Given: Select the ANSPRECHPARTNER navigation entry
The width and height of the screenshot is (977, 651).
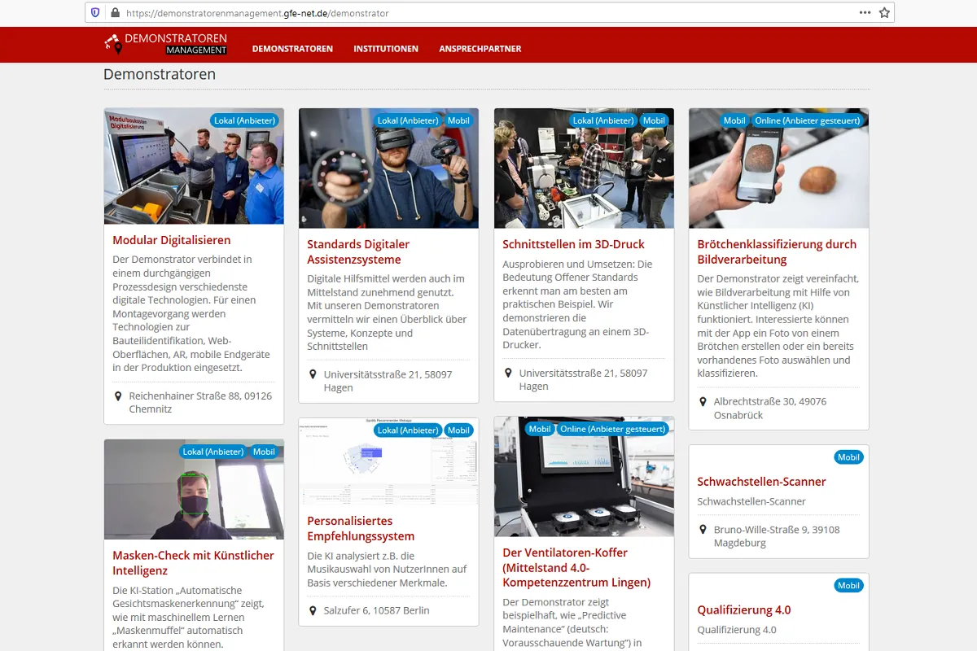Looking at the screenshot, I should click(481, 49).
